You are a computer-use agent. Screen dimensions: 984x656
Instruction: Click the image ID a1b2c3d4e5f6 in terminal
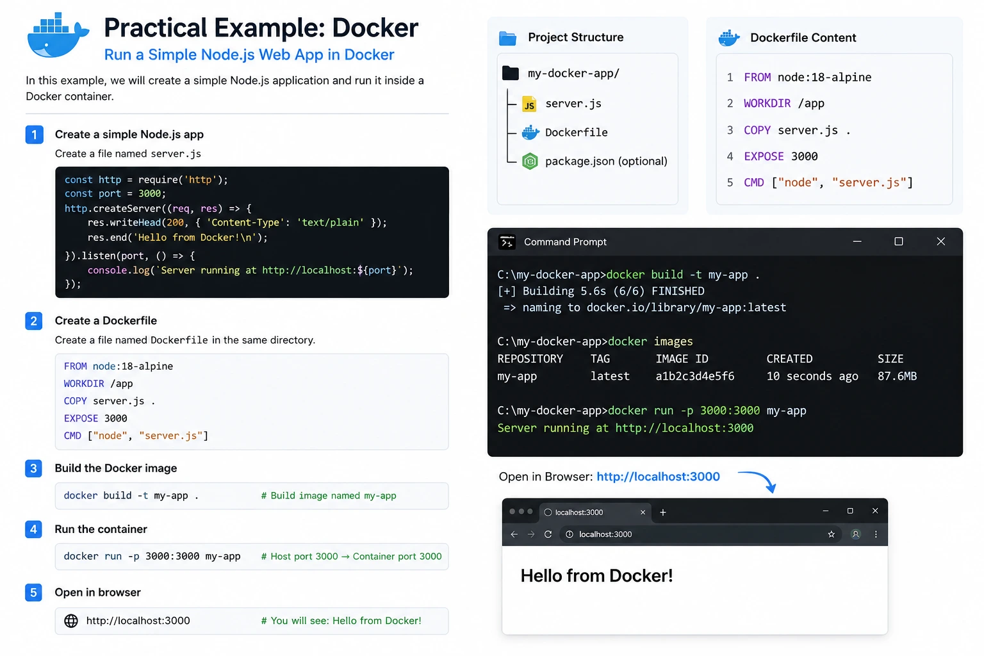[x=695, y=377]
